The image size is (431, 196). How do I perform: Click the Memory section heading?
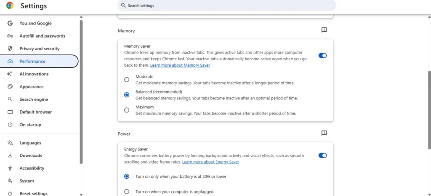coord(126,31)
